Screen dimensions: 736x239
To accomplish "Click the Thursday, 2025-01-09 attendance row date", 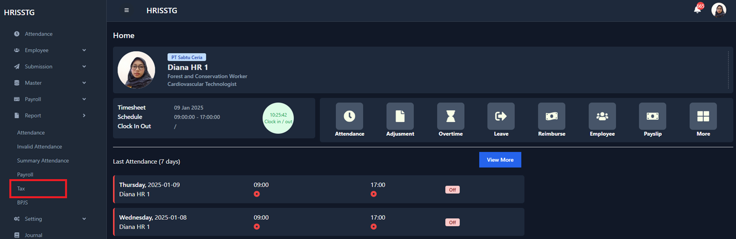I will [150, 185].
